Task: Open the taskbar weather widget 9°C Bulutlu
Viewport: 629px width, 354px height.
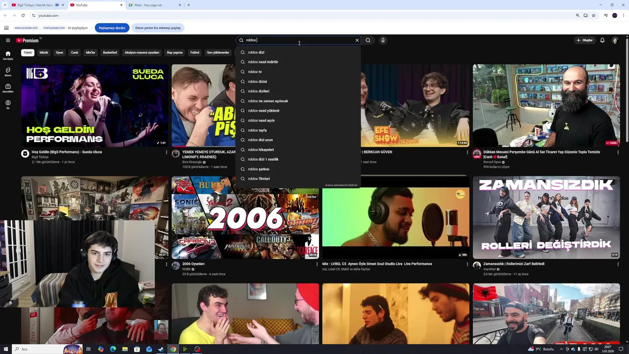Action: click(x=541, y=349)
